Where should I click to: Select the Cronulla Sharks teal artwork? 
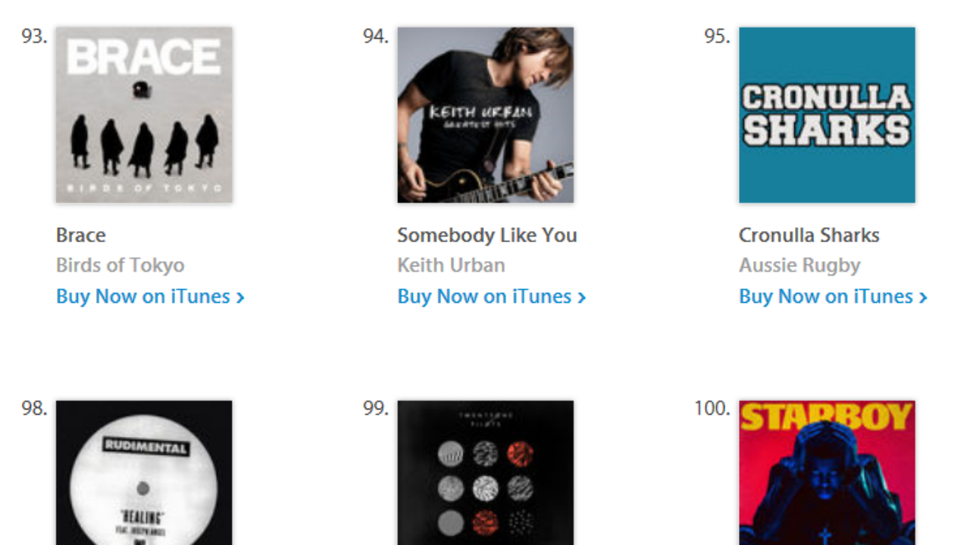[827, 115]
